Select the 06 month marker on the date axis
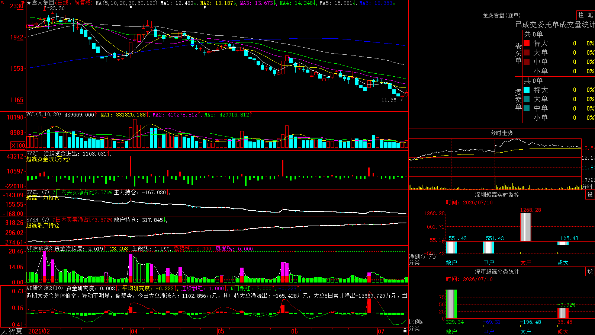The image size is (595, 335). pos(295,331)
